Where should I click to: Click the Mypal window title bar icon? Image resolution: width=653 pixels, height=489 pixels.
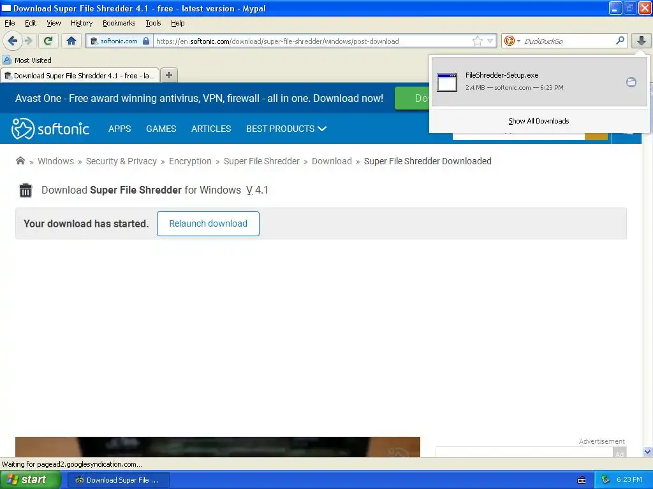6,8
